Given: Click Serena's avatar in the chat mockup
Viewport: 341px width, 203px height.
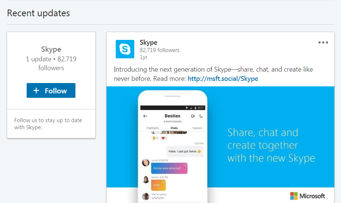Looking at the screenshot, I should (x=146, y=179).
